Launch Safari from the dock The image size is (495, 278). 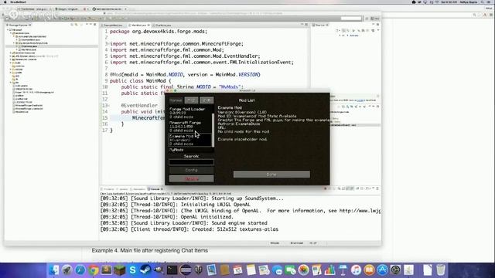coord(80,270)
